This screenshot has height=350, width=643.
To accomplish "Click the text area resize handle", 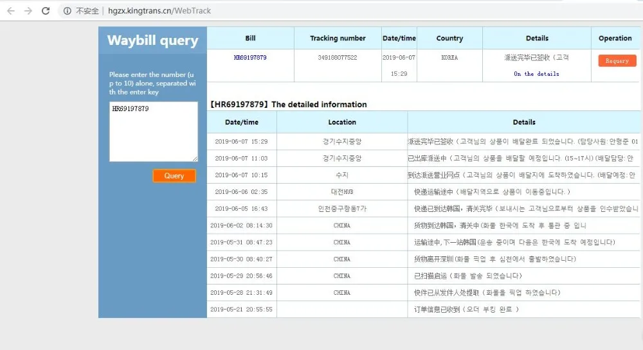I will pyautogui.click(x=195, y=159).
